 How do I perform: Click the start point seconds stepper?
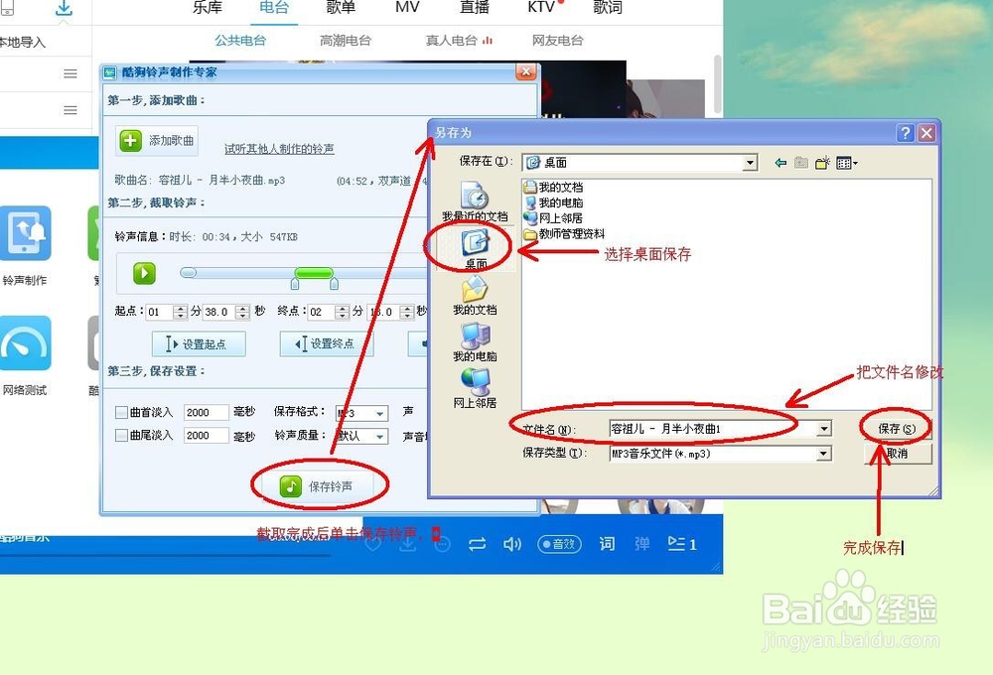point(242,312)
